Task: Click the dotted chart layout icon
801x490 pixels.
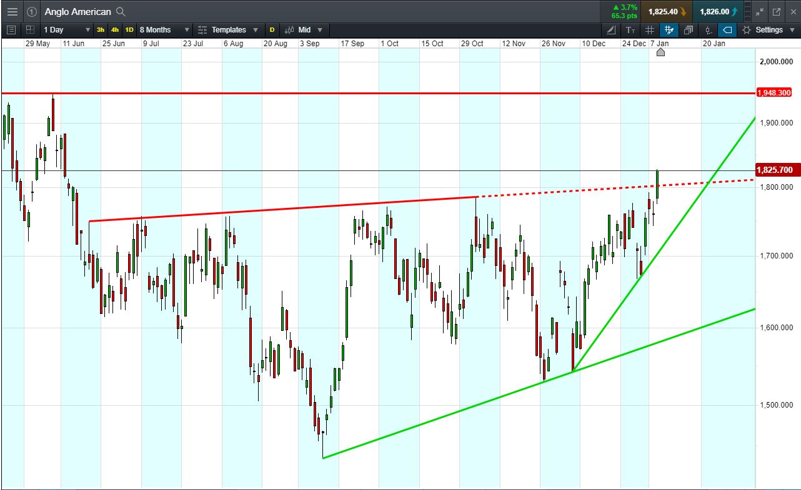Action: 31,30
